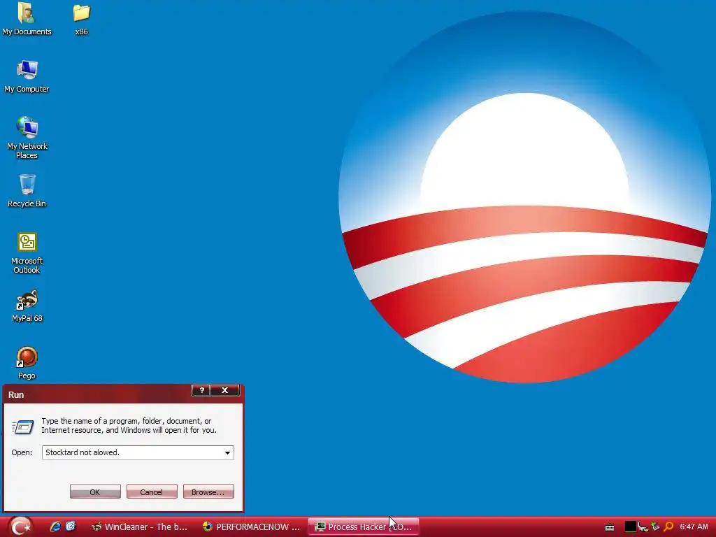
Task: Select the x86 folder on desktop
Action: click(x=81, y=18)
